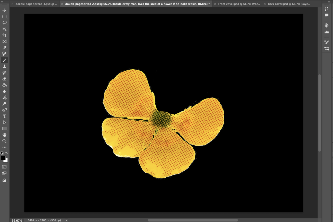Select the Zoom tool
Image resolution: width=333 pixels, height=222 pixels.
[x=5, y=141]
